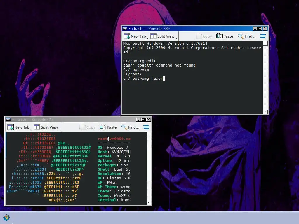Click "WM: KWin" line
The width and height of the screenshot is (299, 224).
click(x=107, y=183)
